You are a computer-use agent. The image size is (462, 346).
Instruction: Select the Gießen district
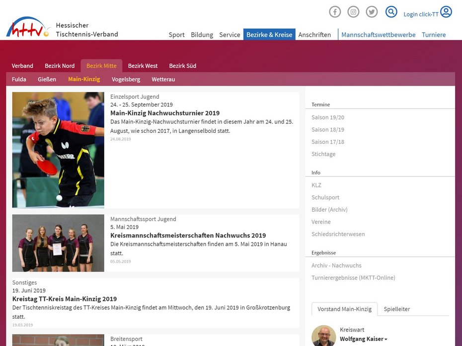pos(47,79)
